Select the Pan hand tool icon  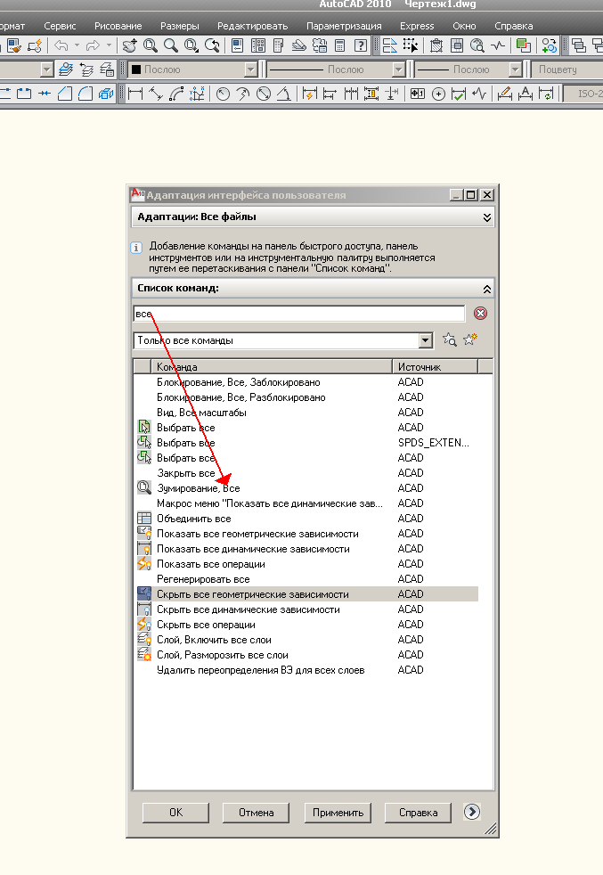[129, 45]
